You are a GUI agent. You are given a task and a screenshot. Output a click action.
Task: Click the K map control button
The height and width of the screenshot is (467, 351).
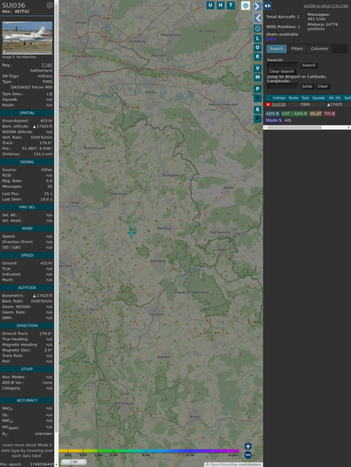257,56
